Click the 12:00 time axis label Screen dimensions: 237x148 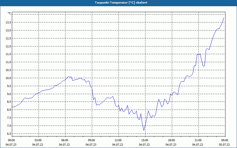click(118, 140)
